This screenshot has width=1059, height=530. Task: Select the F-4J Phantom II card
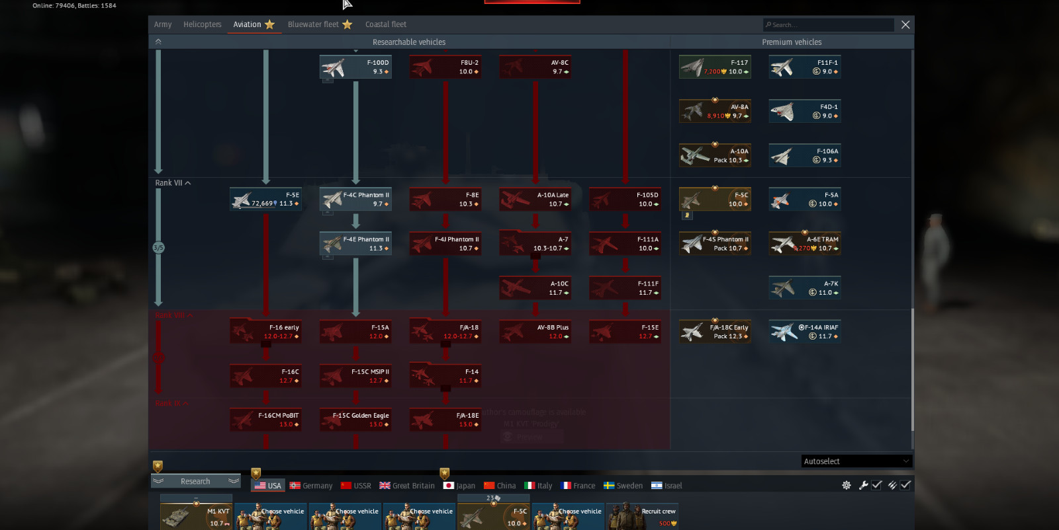coord(445,243)
